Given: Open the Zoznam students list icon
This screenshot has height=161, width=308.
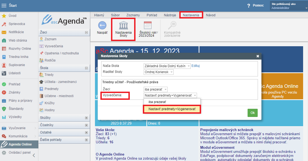Looking at the screenshot, I should pyautogui.click(x=41, y=39).
